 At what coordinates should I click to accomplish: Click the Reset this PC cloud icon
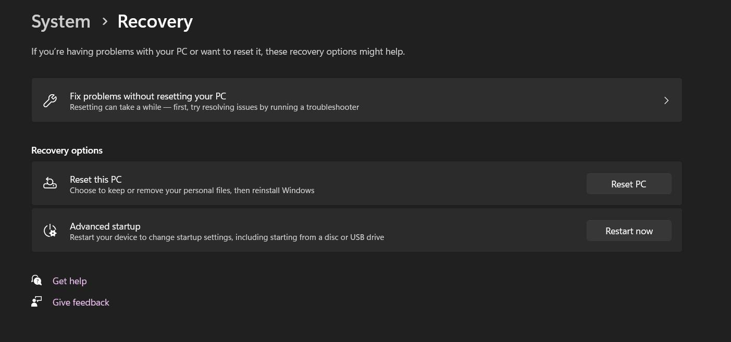click(x=49, y=183)
